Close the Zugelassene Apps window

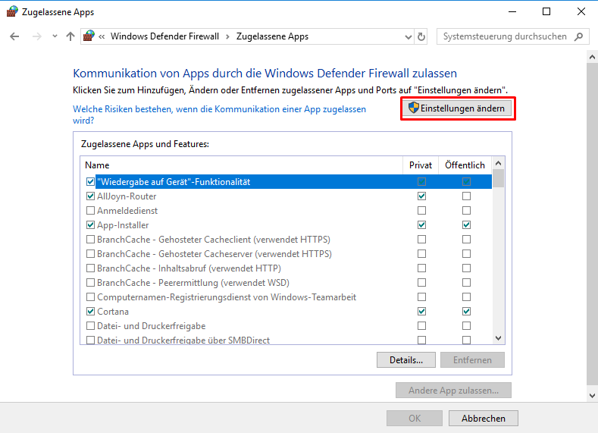point(581,12)
